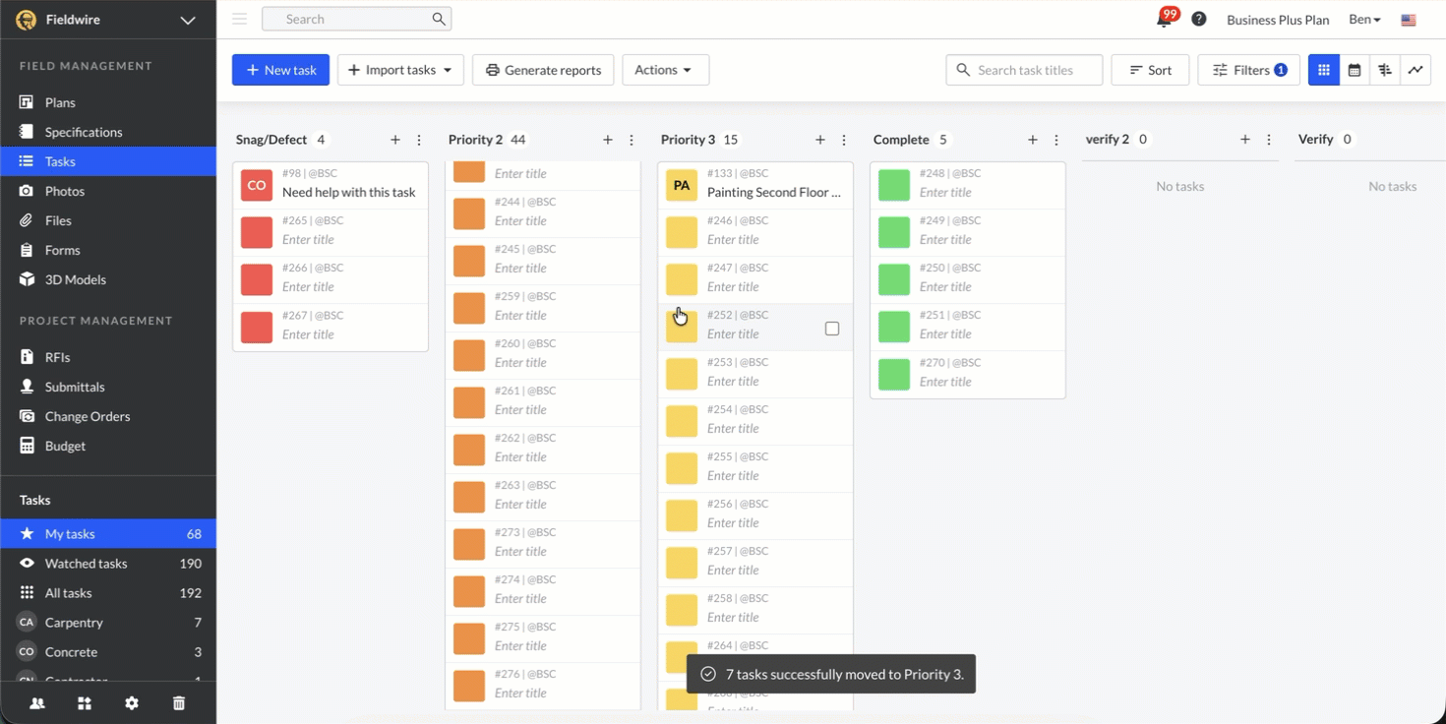Screen dimensions: 1446x724
Task: Select All tasks filter
Action: [x=108, y=593]
